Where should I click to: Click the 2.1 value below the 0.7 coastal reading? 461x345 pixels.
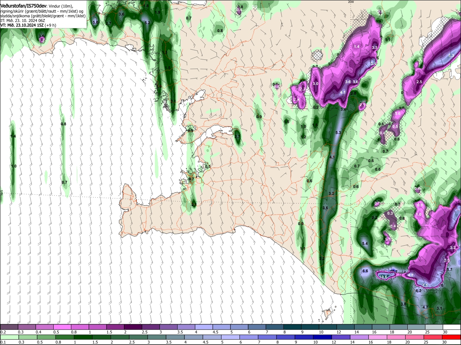tap(194, 205)
